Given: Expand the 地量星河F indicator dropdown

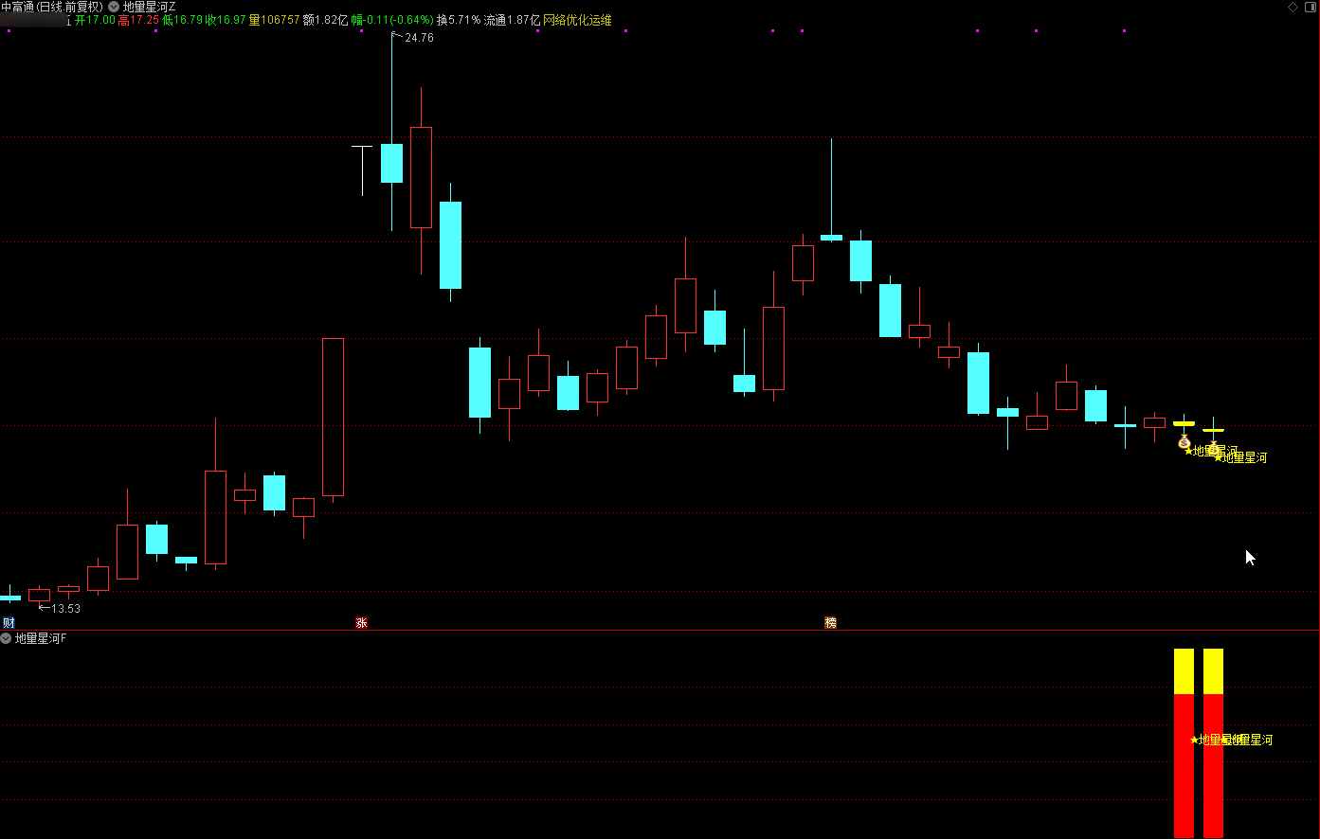Looking at the screenshot, I should pos(7,639).
